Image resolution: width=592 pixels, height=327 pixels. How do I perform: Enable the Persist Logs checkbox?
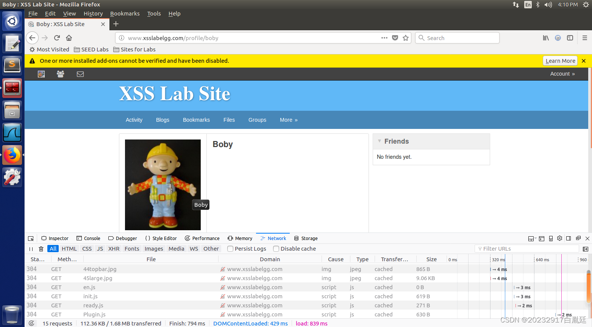point(230,249)
